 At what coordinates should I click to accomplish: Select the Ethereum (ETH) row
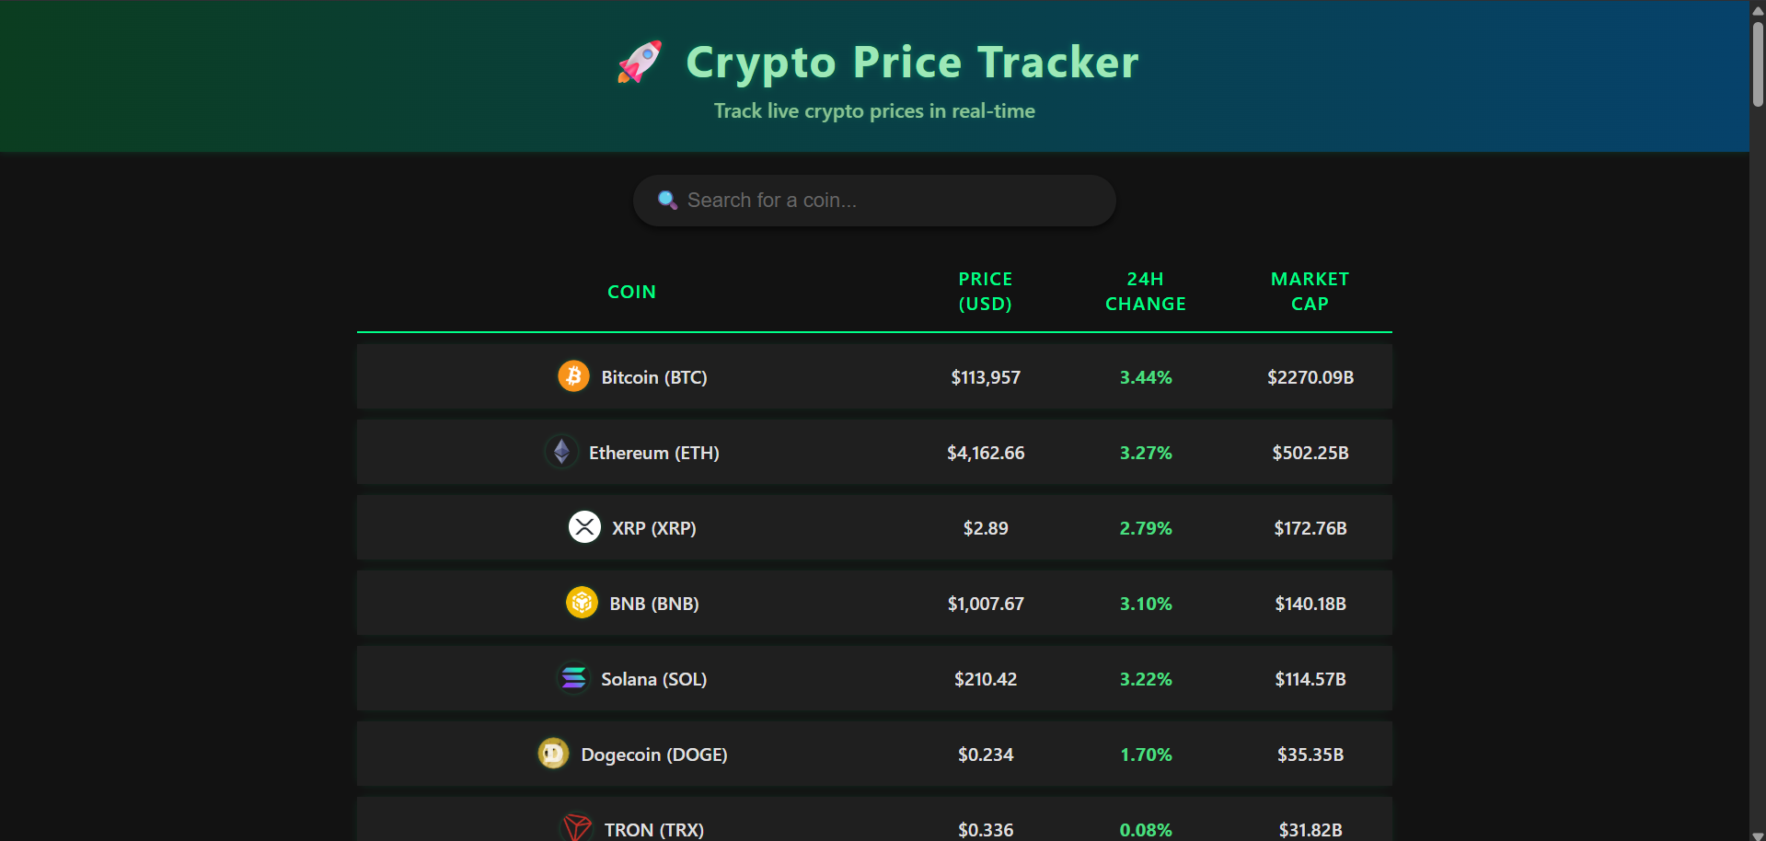pos(873,452)
